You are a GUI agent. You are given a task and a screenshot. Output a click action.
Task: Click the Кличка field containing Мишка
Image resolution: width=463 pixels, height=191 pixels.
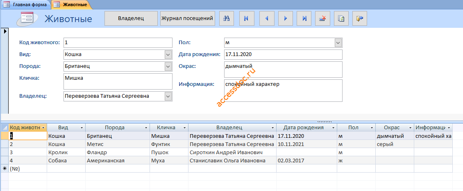(x=118, y=81)
